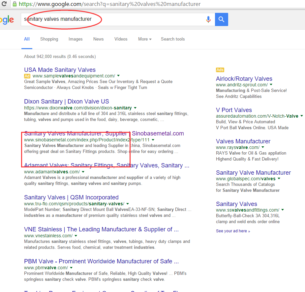Expand arrow next to pbmvalve.com URL
305x292 pixels.
pos(71,268)
